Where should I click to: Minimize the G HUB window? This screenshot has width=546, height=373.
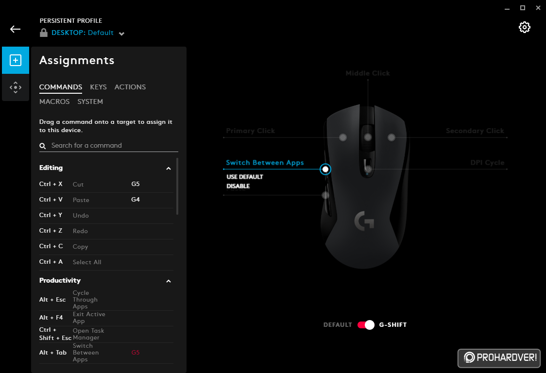pos(507,8)
